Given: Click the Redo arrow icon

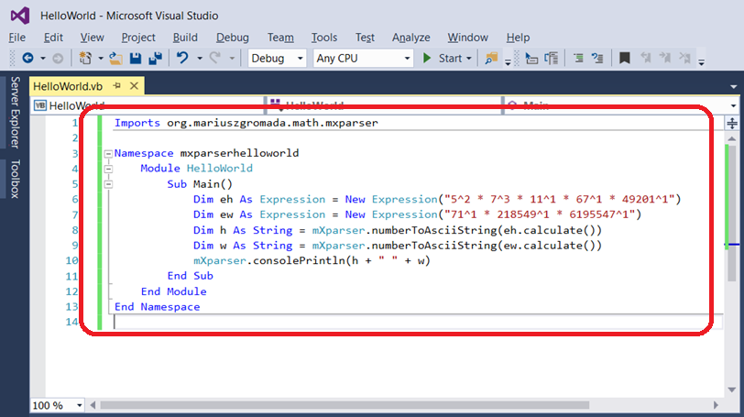Looking at the screenshot, I should [x=215, y=59].
